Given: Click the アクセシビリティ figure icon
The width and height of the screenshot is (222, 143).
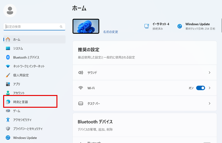Looking at the screenshot, I should coord(8,120).
